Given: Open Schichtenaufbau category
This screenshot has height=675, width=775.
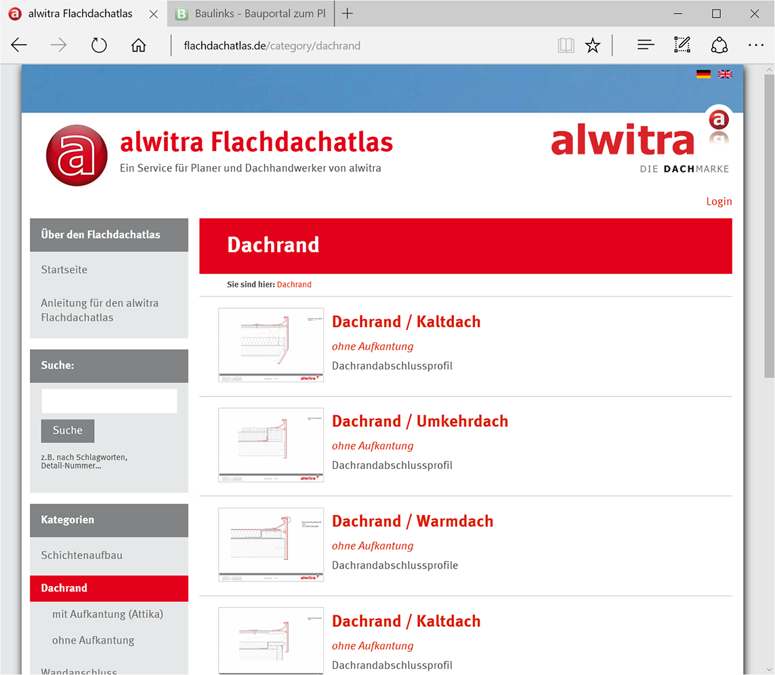Looking at the screenshot, I should pyautogui.click(x=81, y=555).
